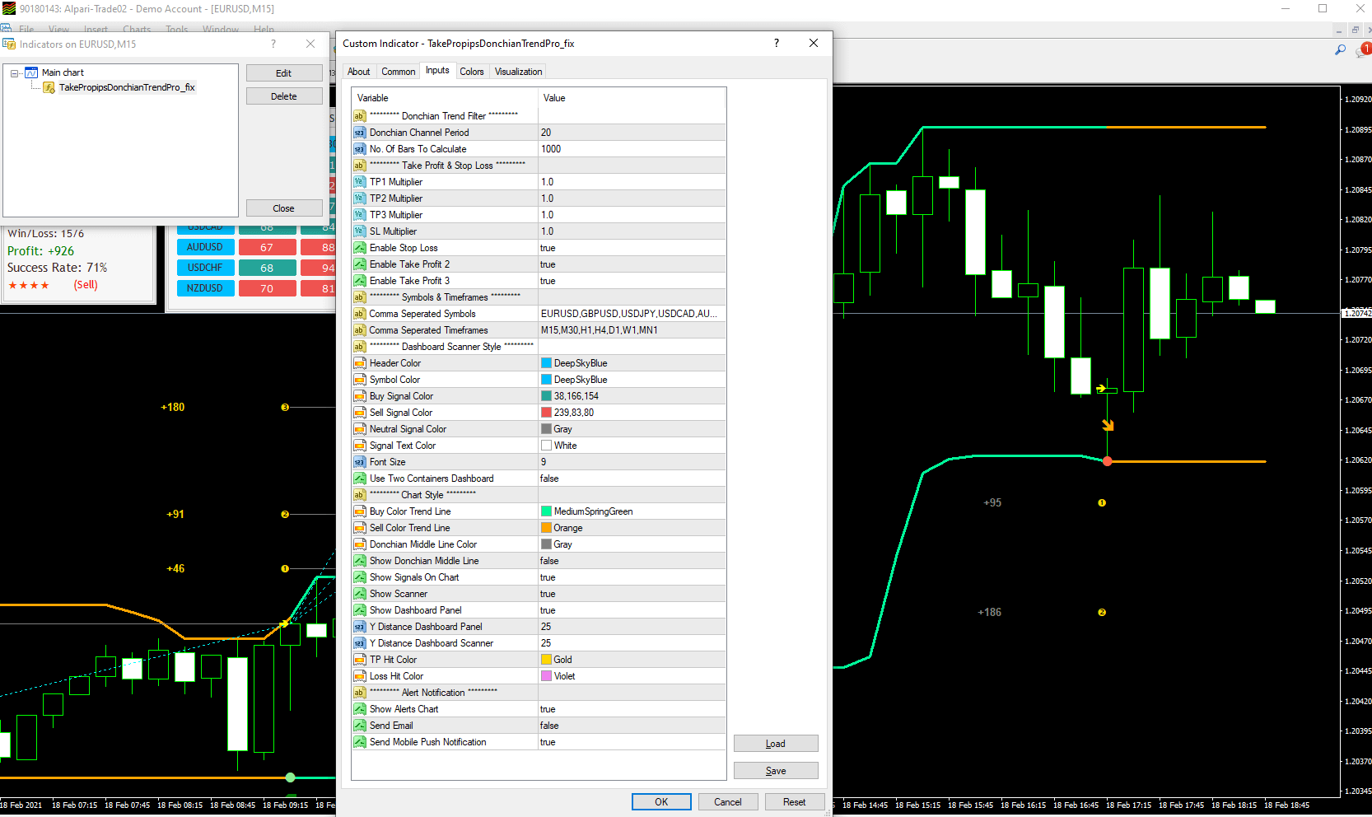Toggle Show Signals On Chart value
This screenshot has height=817, width=1372.
(x=632, y=577)
